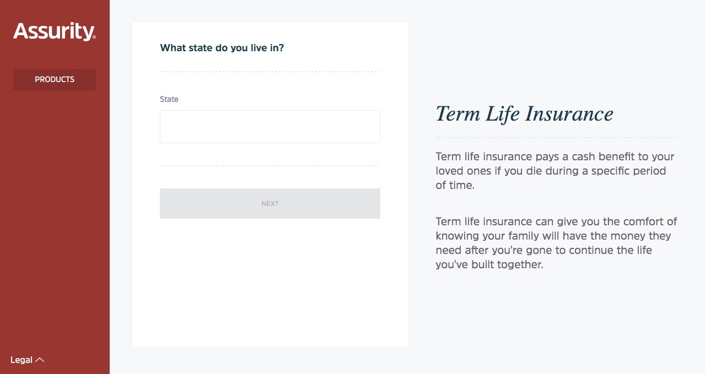Click the 'of time.' text line
705x374 pixels.
click(455, 185)
